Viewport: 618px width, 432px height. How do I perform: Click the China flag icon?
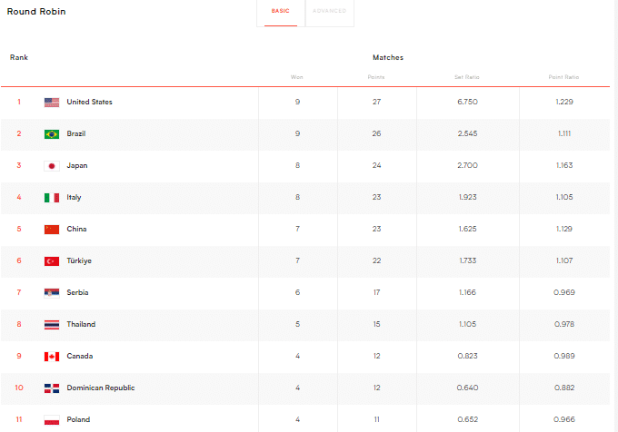[x=52, y=230]
